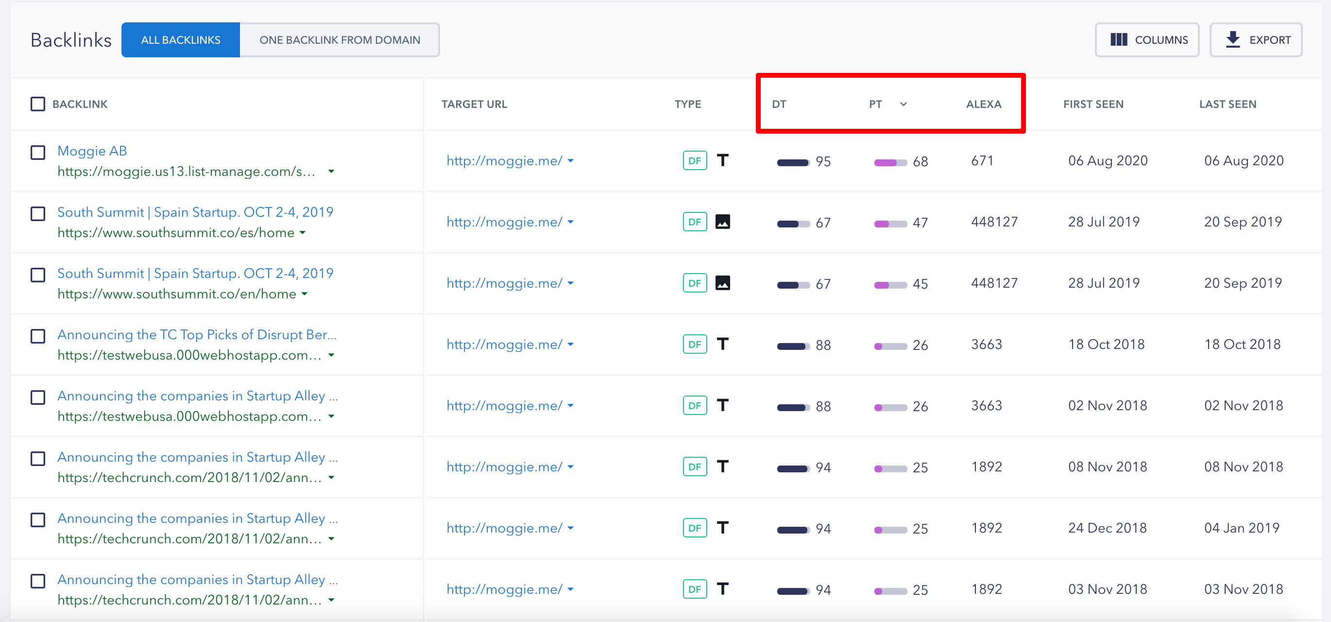This screenshot has width=1331, height=622.
Task: Check the TC Top Picks of Disrupt row
Action: click(x=38, y=336)
